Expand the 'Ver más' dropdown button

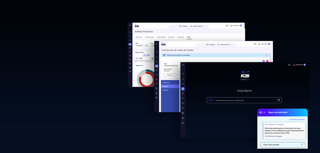click(x=170, y=74)
